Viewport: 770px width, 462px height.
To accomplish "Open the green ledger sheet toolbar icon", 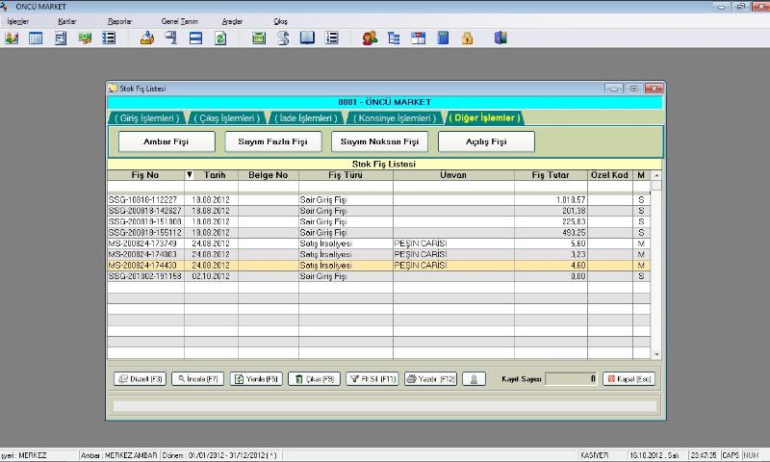I will 258,38.
